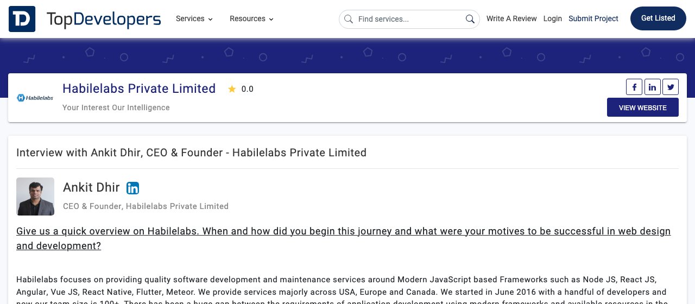This screenshot has width=695, height=304.
Task: Click the paragraph starting Habilelabs focuses on providing
Action: pos(342,289)
